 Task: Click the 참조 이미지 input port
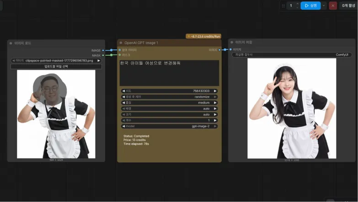click(x=120, y=50)
